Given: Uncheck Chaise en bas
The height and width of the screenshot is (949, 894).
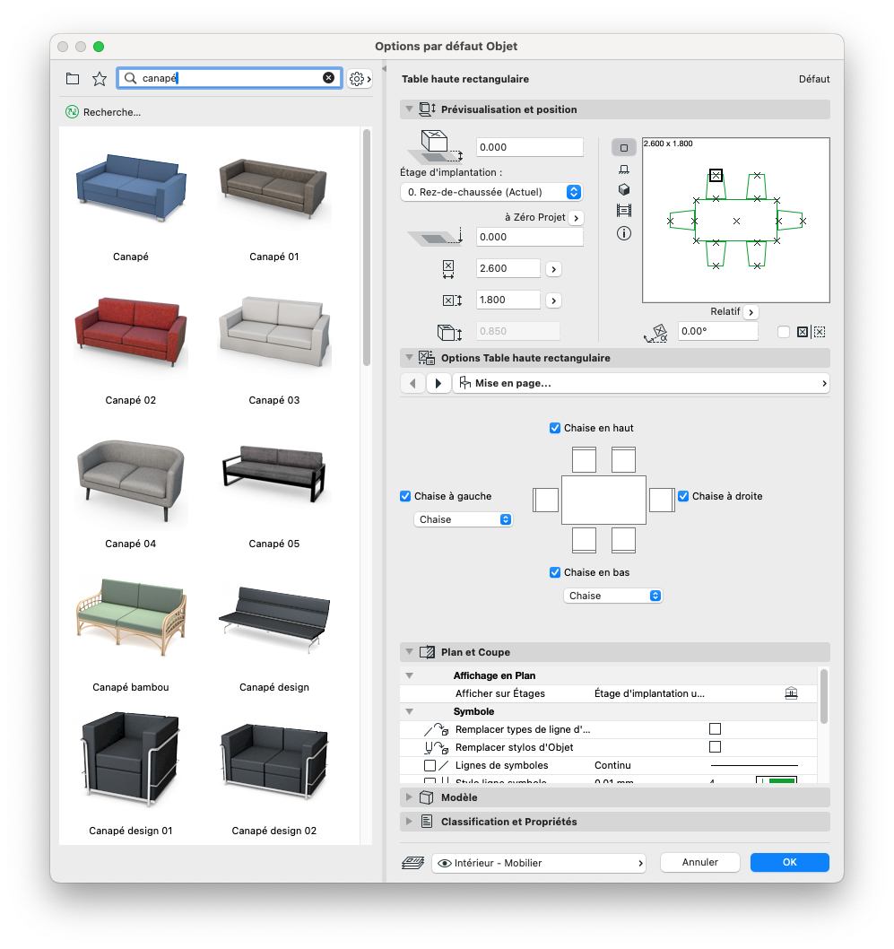Looking at the screenshot, I should click(555, 572).
